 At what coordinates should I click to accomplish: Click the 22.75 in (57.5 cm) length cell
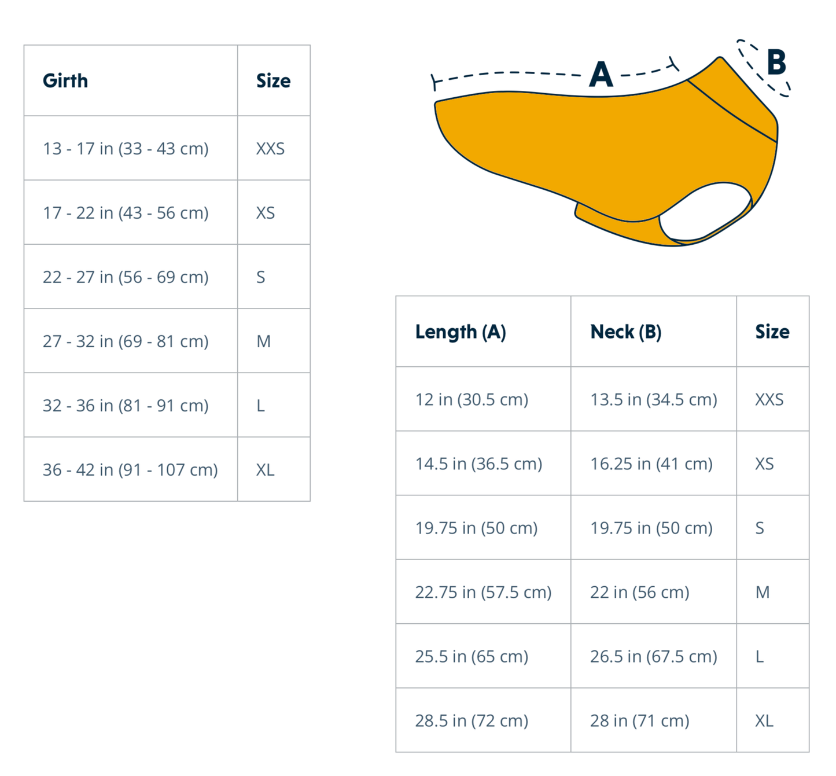point(483,593)
